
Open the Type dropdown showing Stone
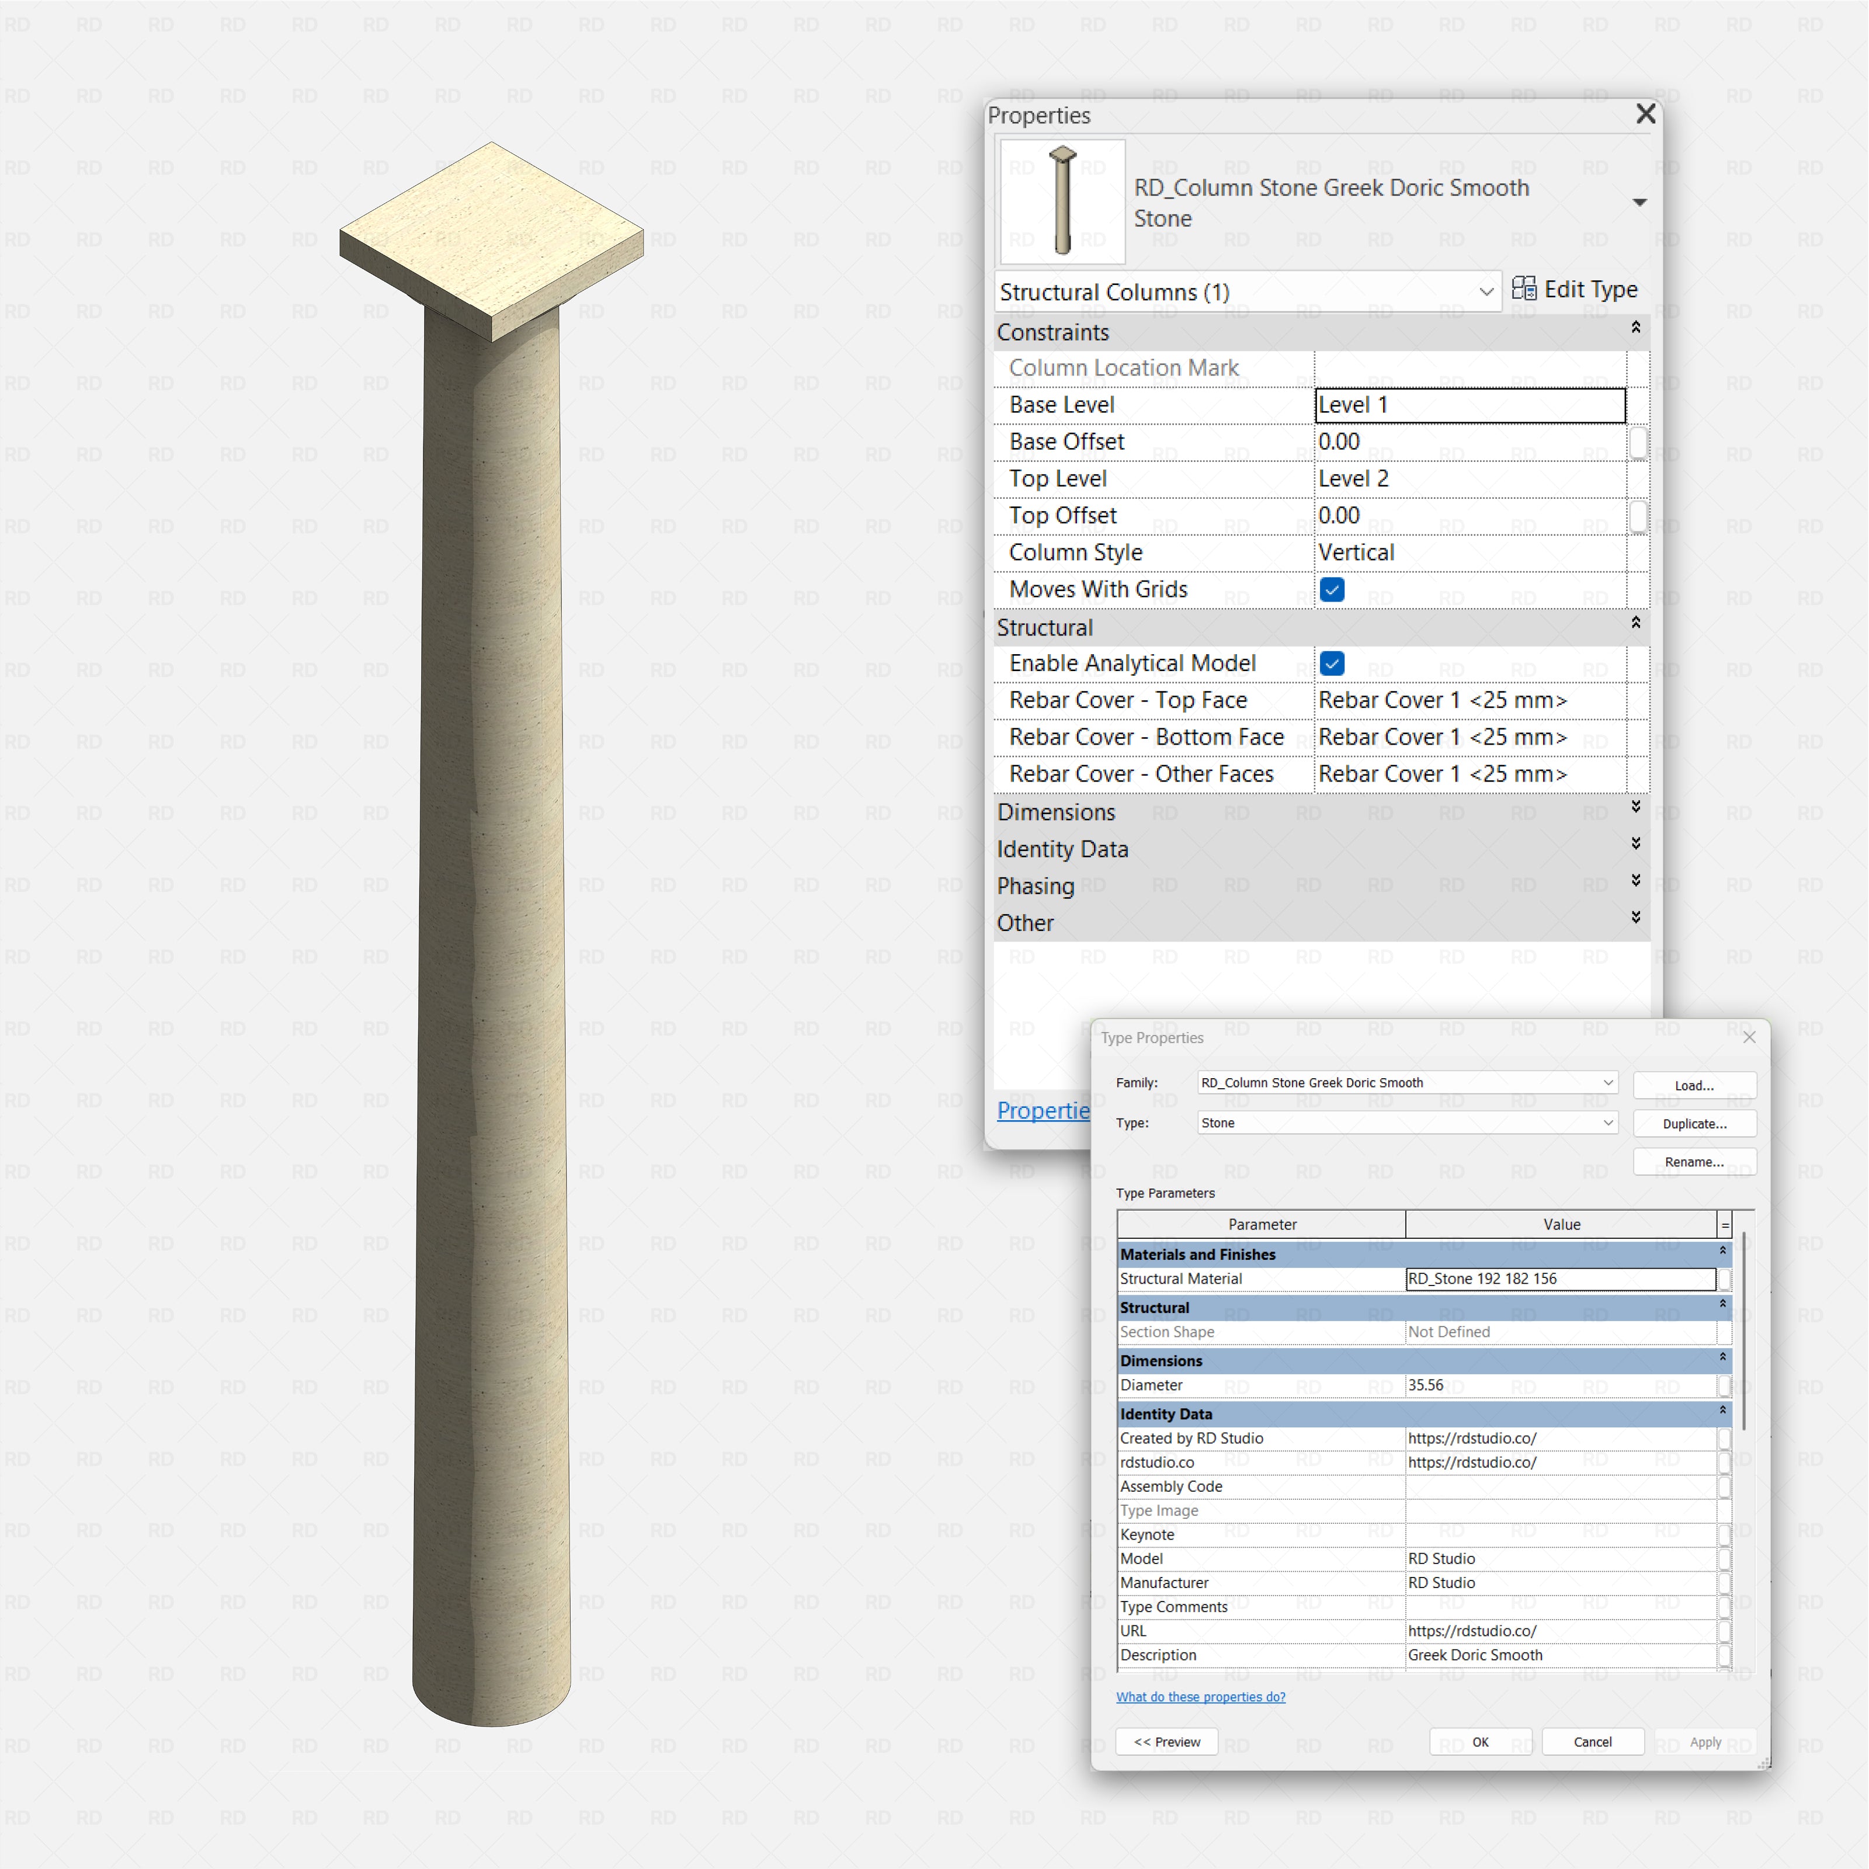[1608, 1123]
